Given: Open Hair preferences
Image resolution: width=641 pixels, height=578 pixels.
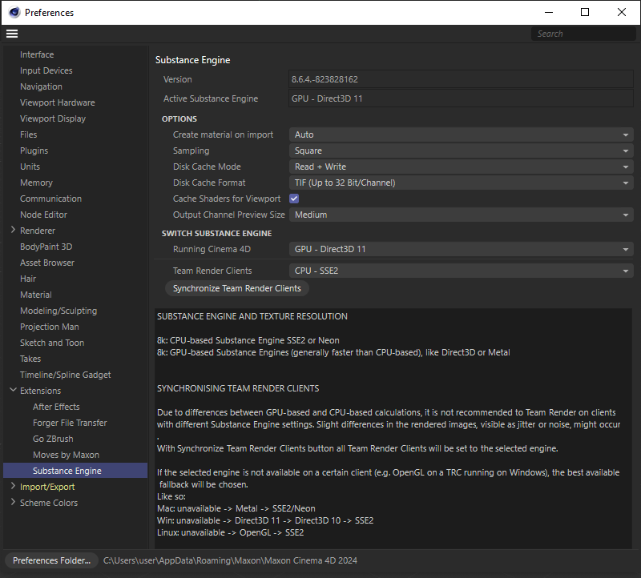Looking at the screenshot, I should [x=28, y=279].
